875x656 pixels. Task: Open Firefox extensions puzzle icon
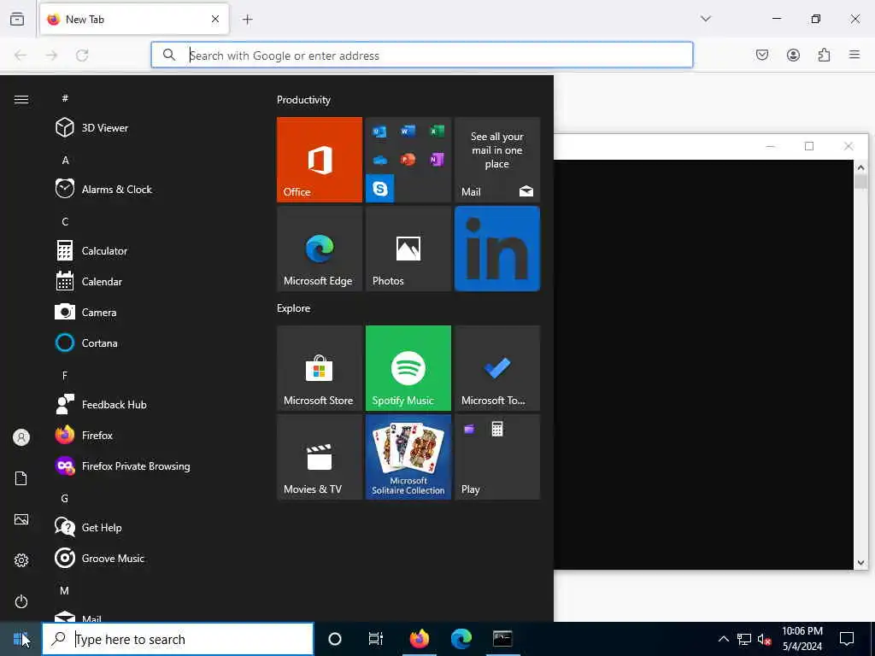[x=824, y=55]
